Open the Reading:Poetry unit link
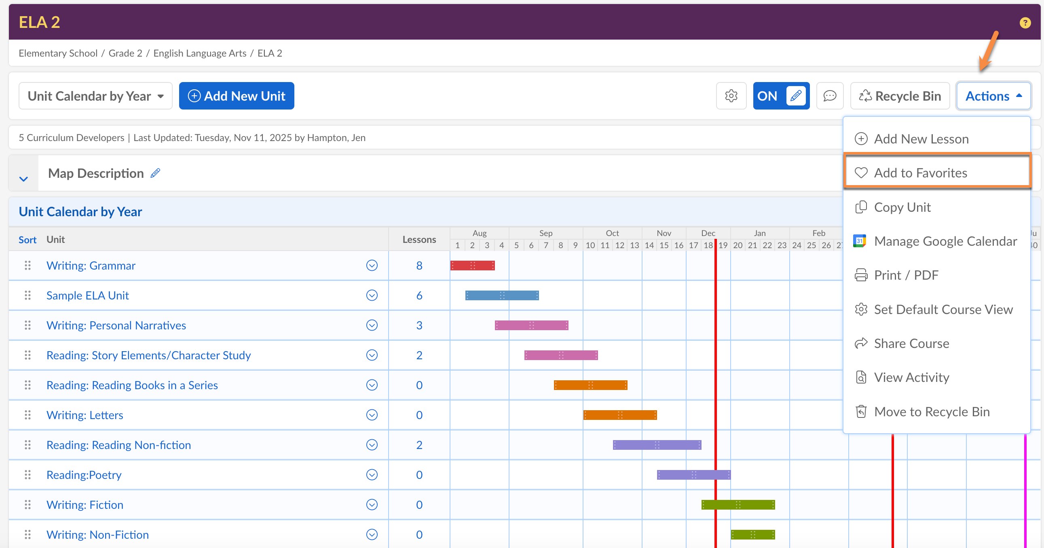The image size is (1044, 548). point(84,475)
